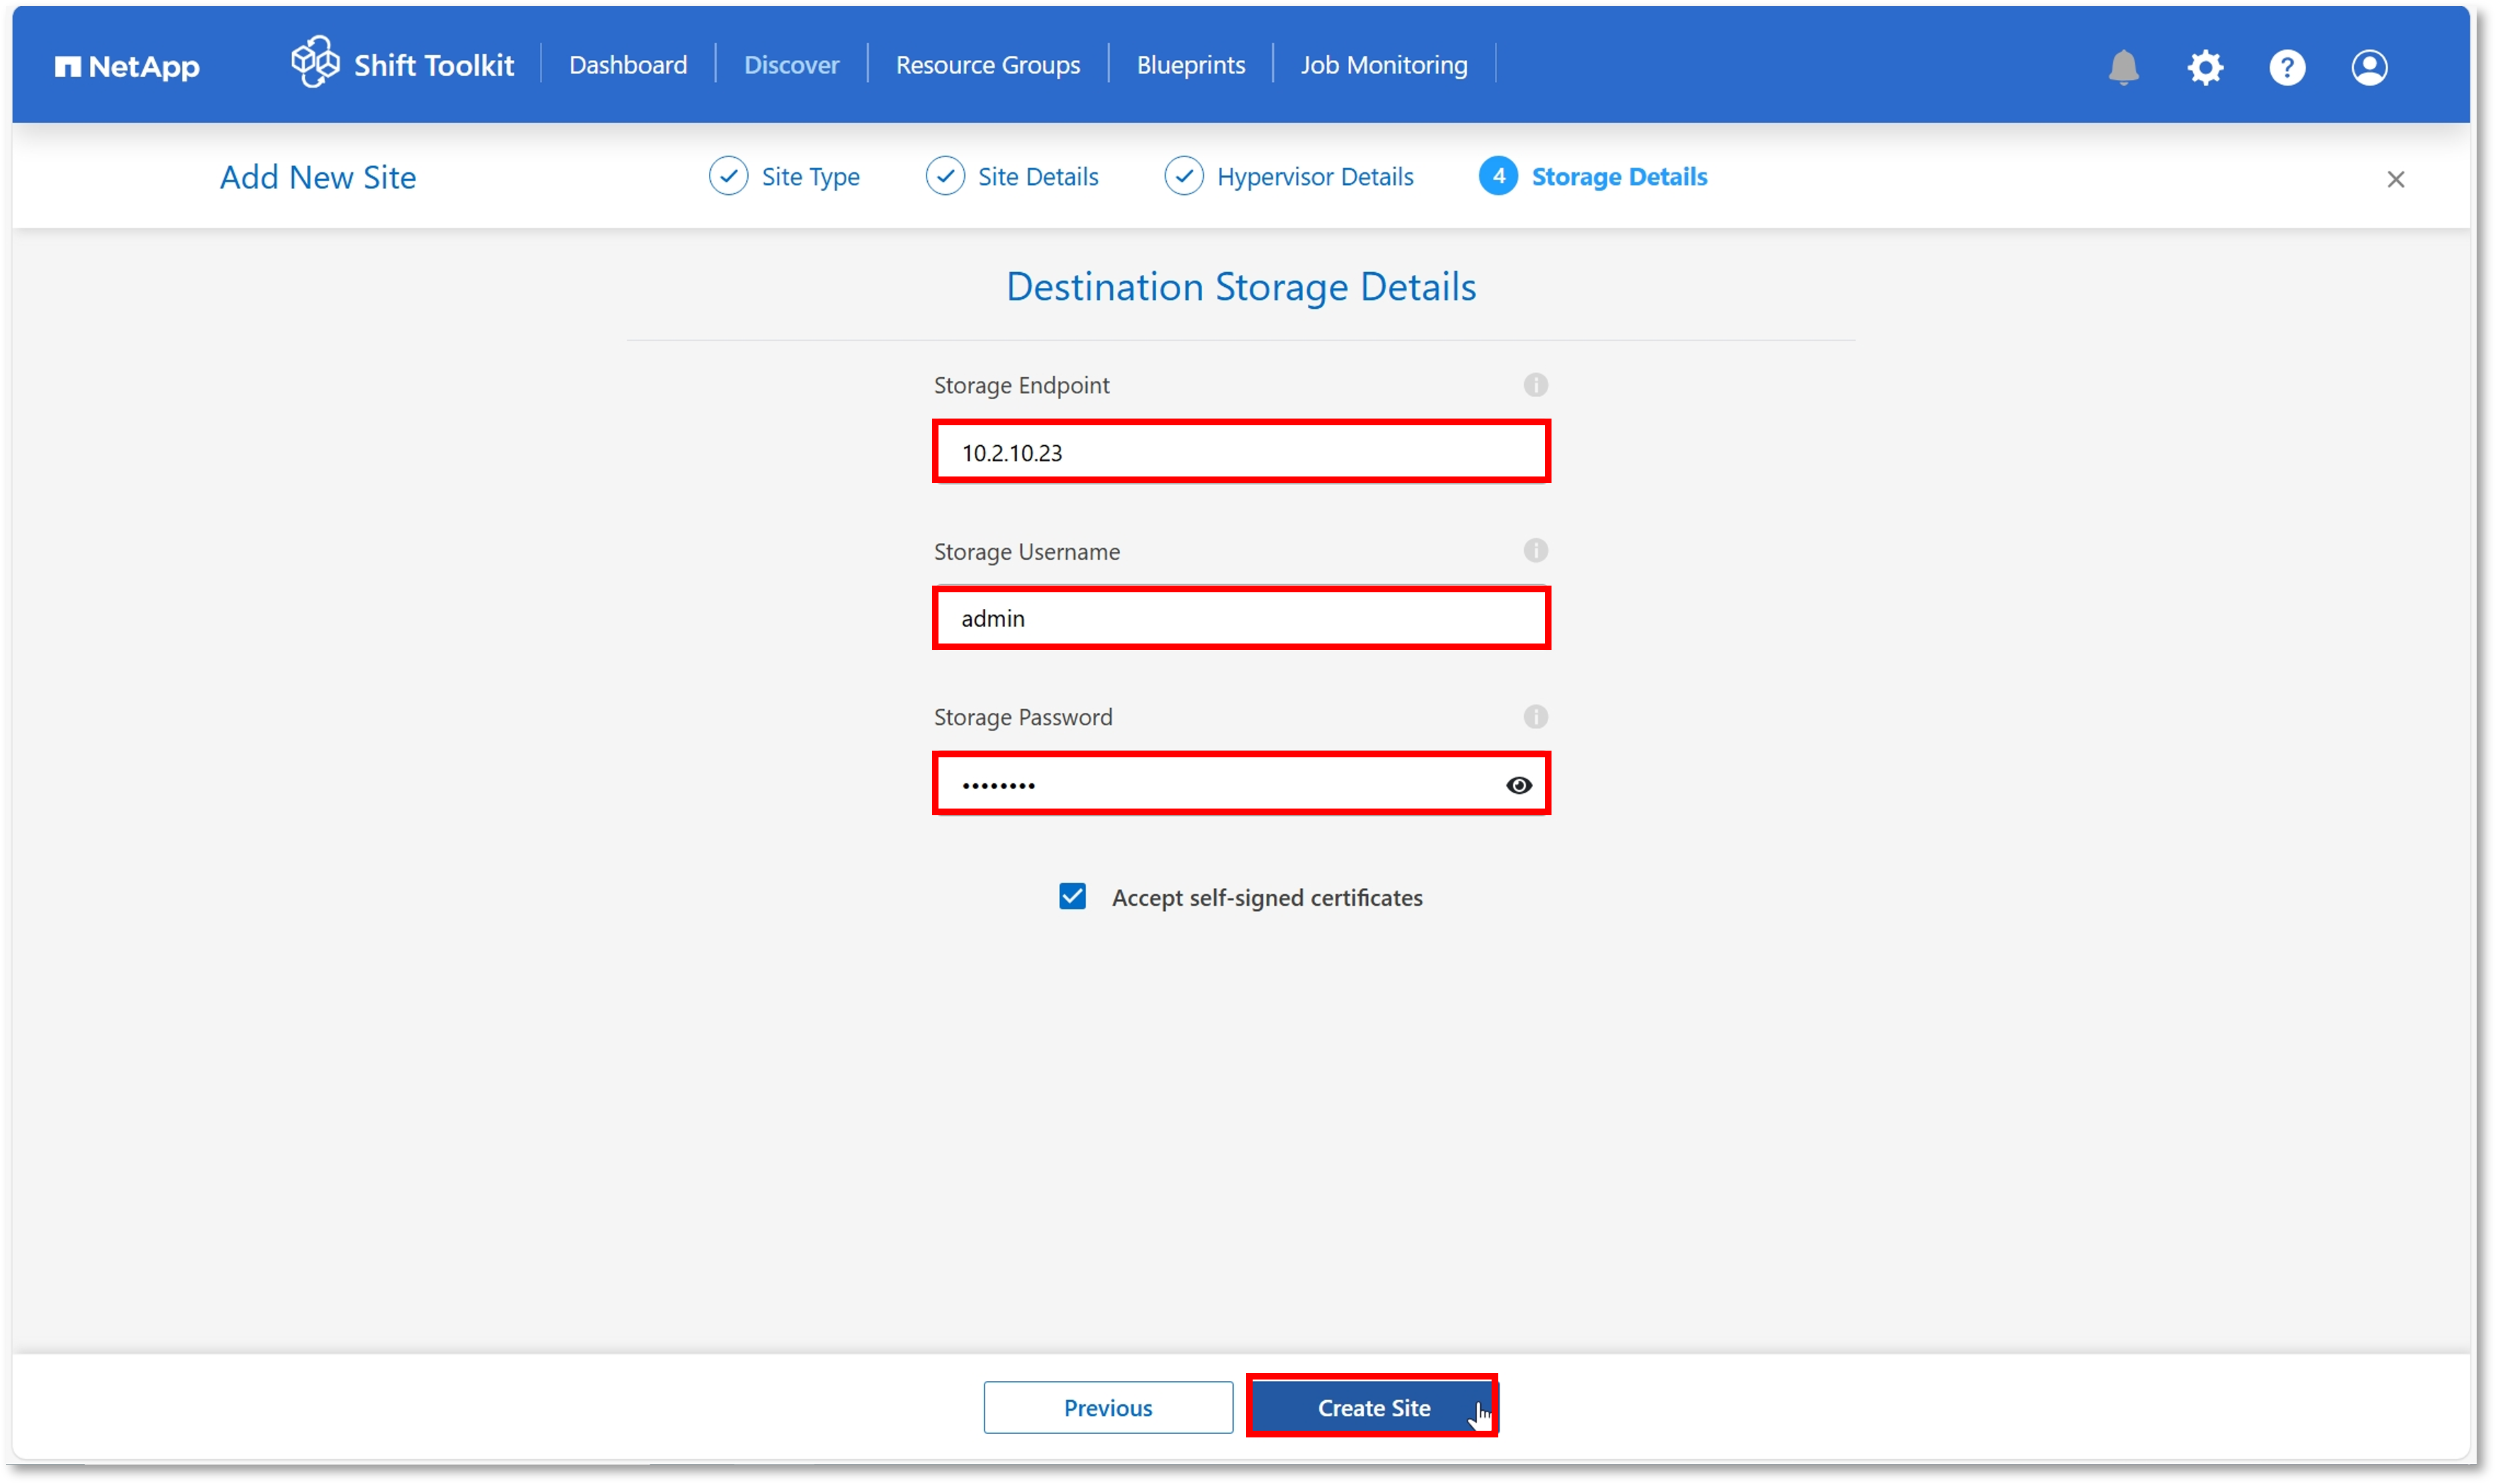Click the Destination Storage Details heading
This screenshot has width=2496, height=1484.
[1241, 287]
